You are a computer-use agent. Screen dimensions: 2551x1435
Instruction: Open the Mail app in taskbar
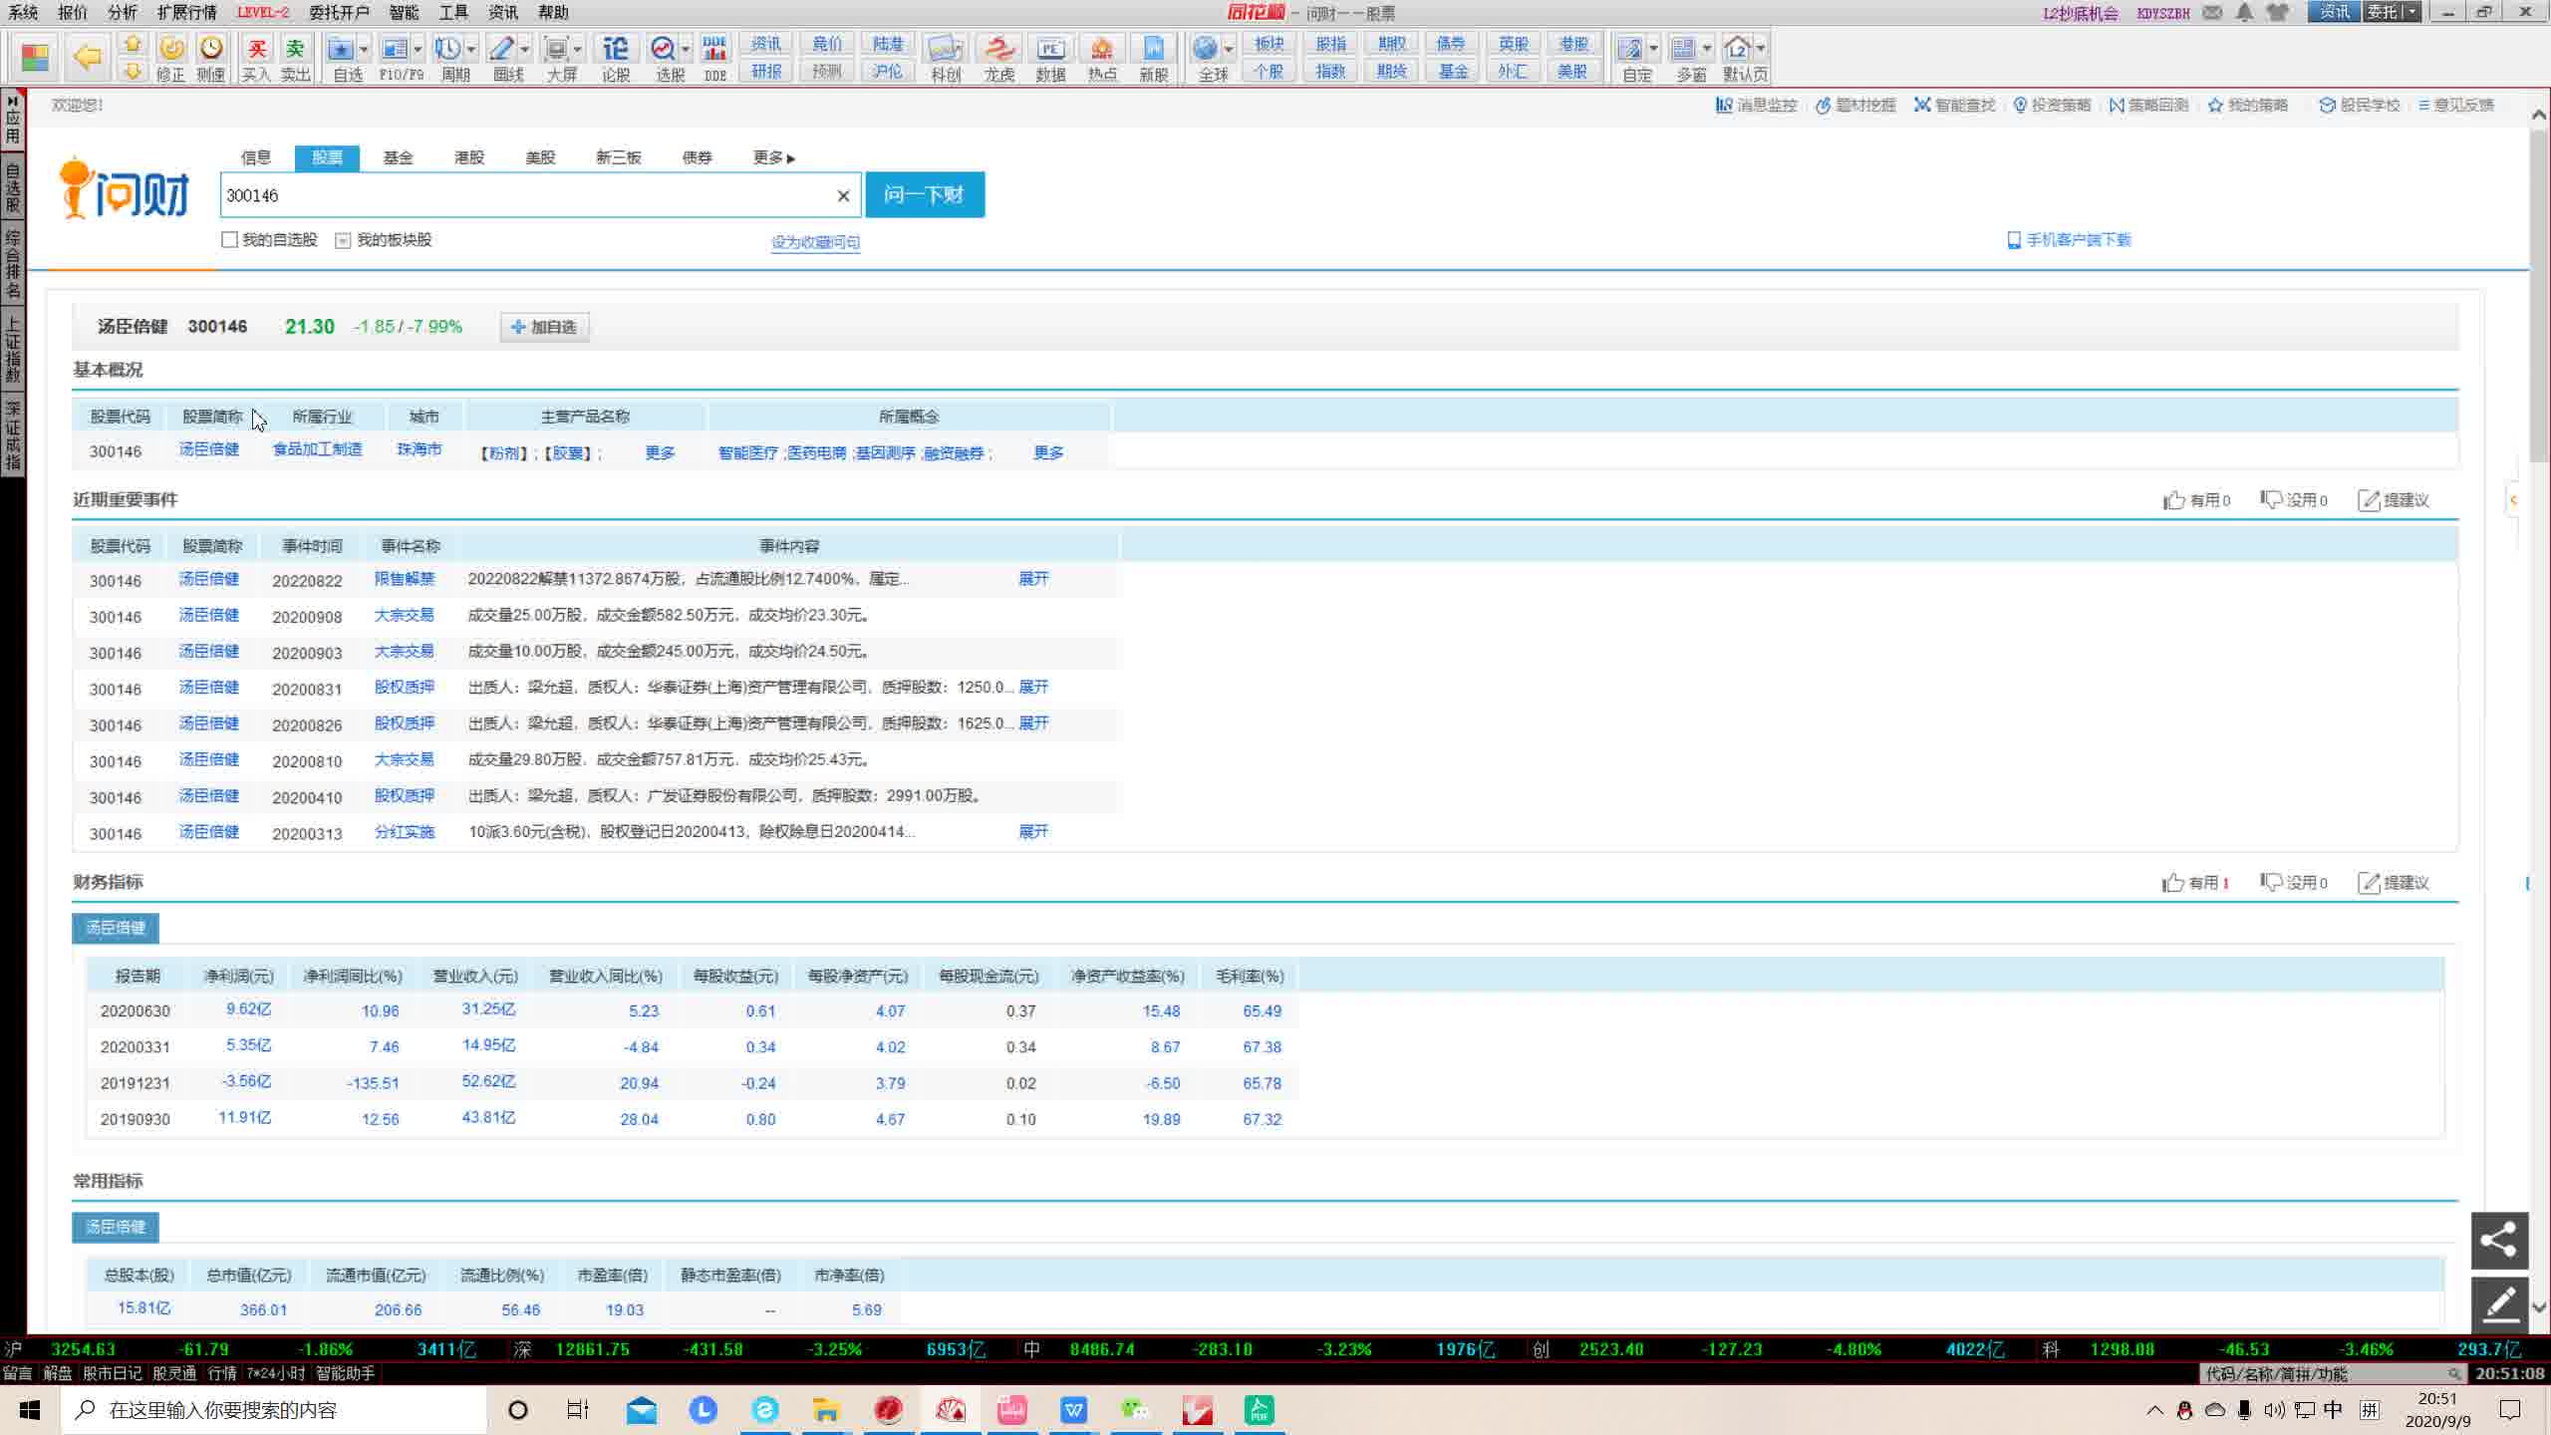(x=642, y=1410)
